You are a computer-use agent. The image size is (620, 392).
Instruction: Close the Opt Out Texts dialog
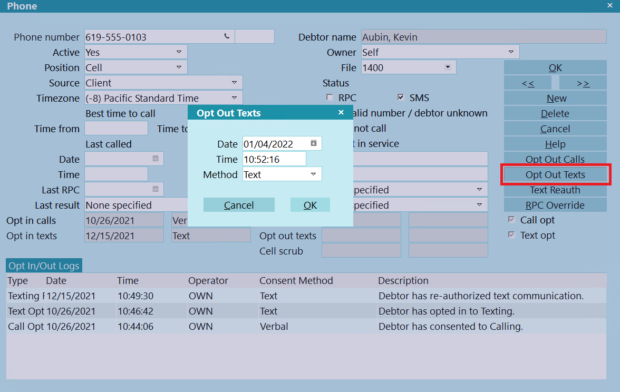click(341, 113)
